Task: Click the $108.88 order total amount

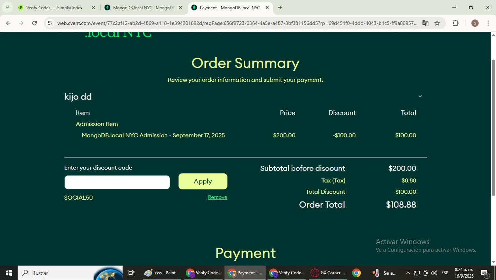Action: (401, 205)
